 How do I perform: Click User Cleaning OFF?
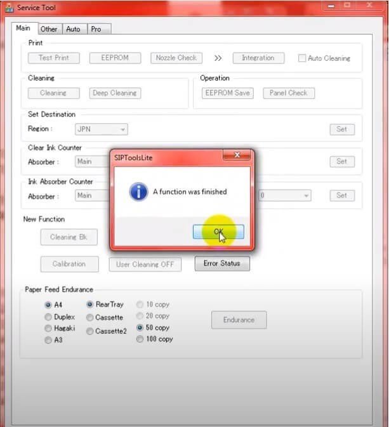pos(145,265)
